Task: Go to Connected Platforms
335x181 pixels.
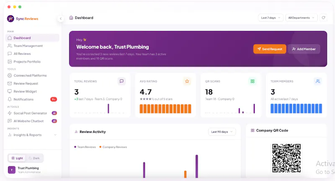Action: click(32, 76)
